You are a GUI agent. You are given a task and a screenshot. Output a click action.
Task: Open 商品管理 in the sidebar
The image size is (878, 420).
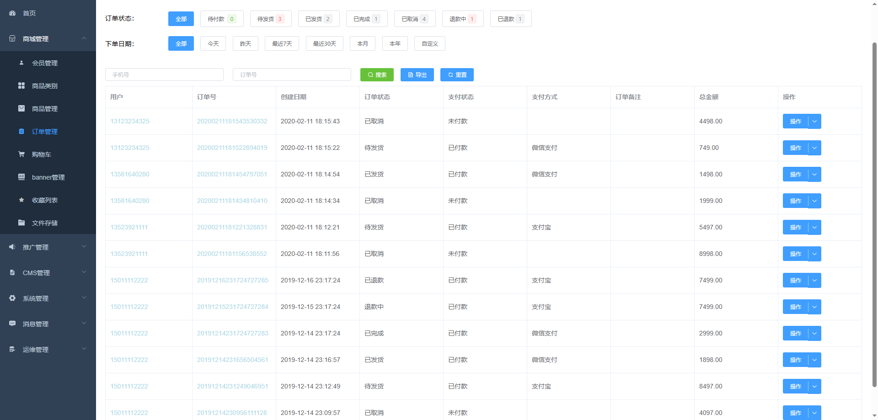point(44,109)
